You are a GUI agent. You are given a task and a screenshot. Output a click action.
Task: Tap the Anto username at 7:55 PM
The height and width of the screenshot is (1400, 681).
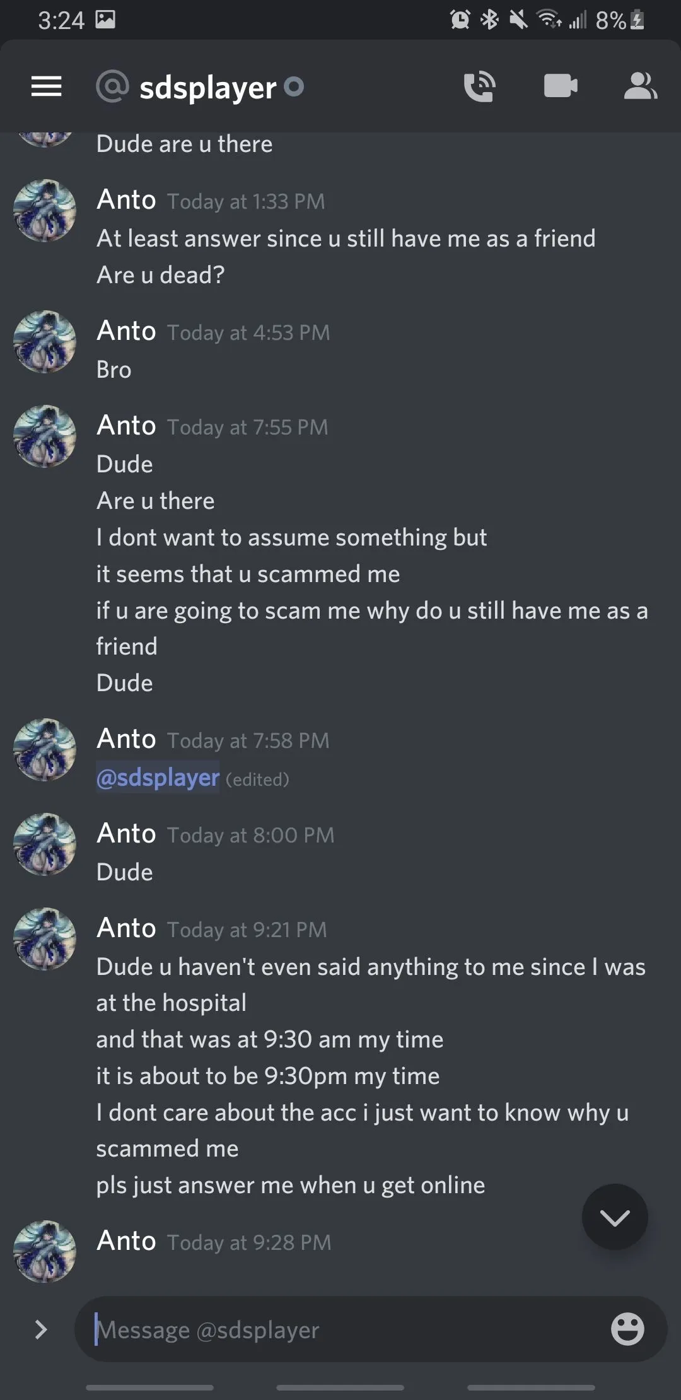(126, 426)
